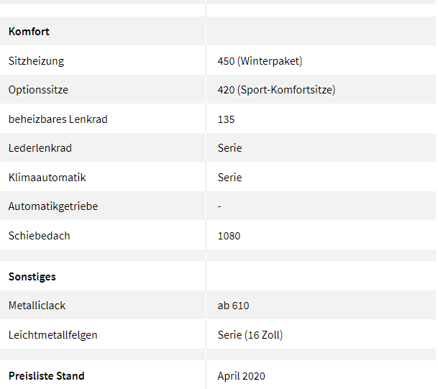Select the Klimaautomatik row label
The width and height of the screenshot is (438, 389).
47,178
